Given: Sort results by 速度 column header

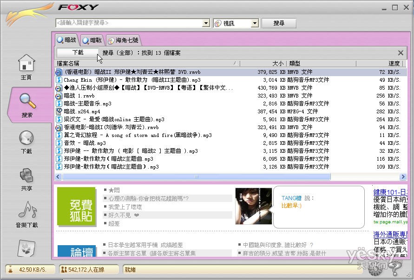Looking at the screenshot, I should [380, 63].
